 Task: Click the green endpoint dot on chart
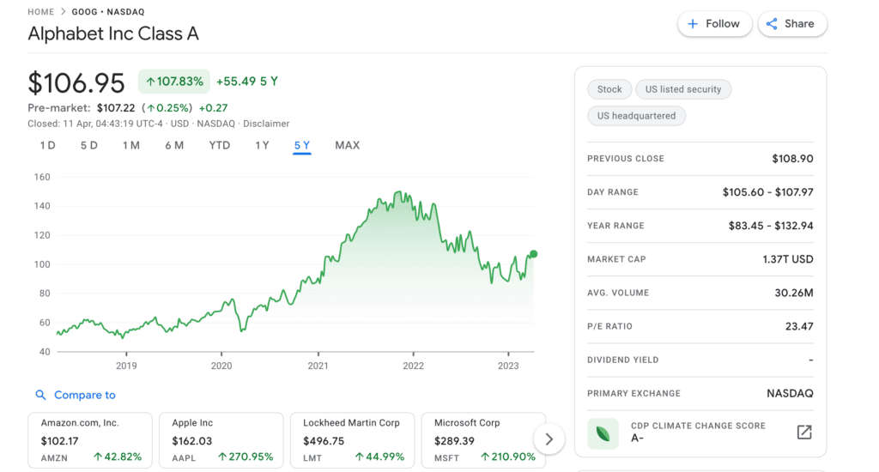click(534, 254)
